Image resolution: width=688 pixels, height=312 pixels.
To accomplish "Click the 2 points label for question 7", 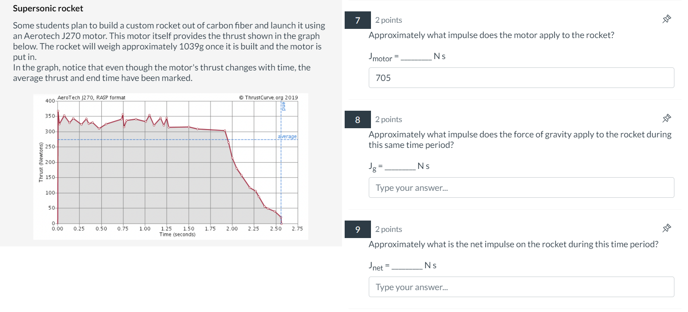I will click(x=389, y=20).
